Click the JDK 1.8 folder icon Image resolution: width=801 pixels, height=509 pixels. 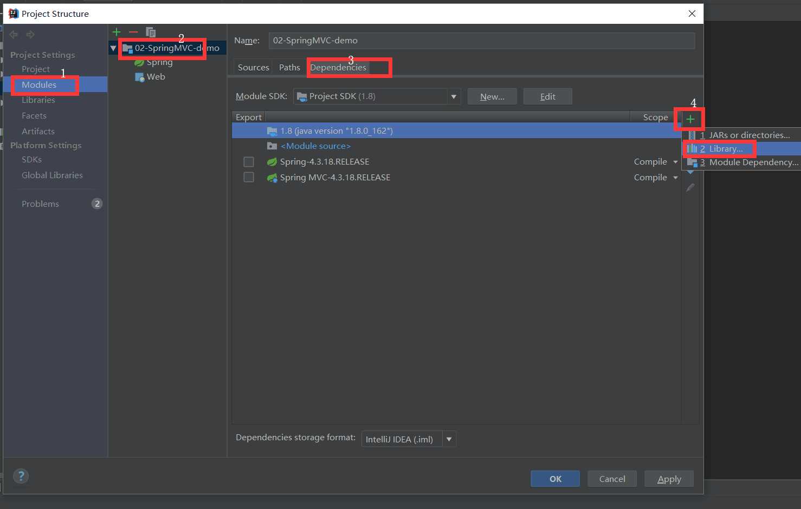(272, 131)
